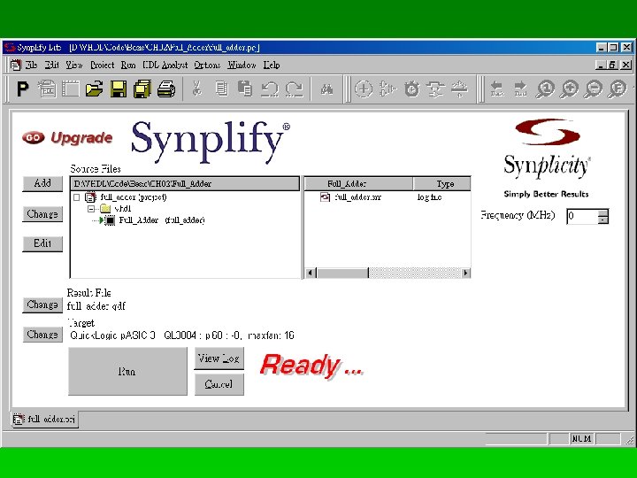
Task: Click the Zoom Full magnifier icon
Action: 618,89
